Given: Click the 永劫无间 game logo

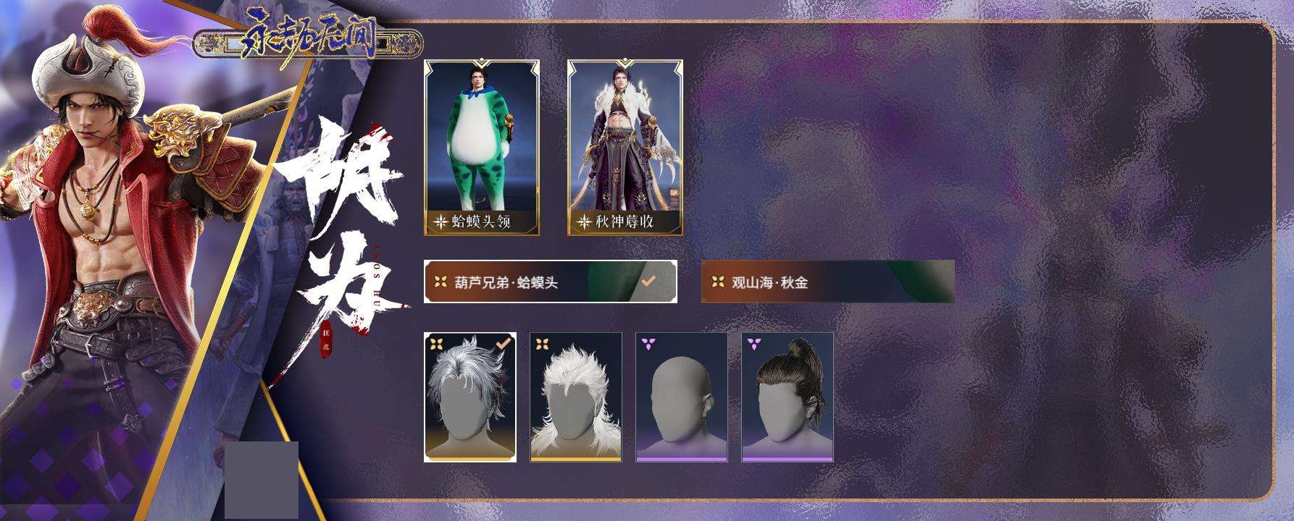Looking at the screenshot, I should 308,41.
